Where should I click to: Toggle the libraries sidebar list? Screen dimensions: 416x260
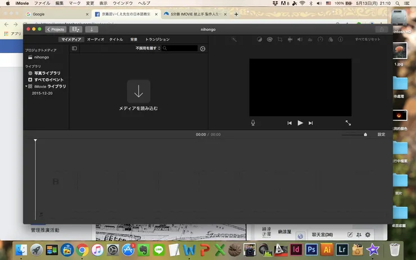(74, 48)
